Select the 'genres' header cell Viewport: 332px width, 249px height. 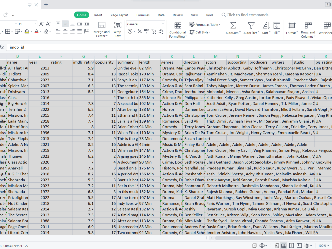[x=172, y=62]
